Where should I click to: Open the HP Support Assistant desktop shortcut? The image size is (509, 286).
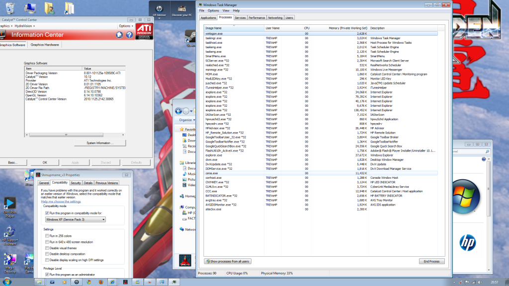click(x=10, y=236)
